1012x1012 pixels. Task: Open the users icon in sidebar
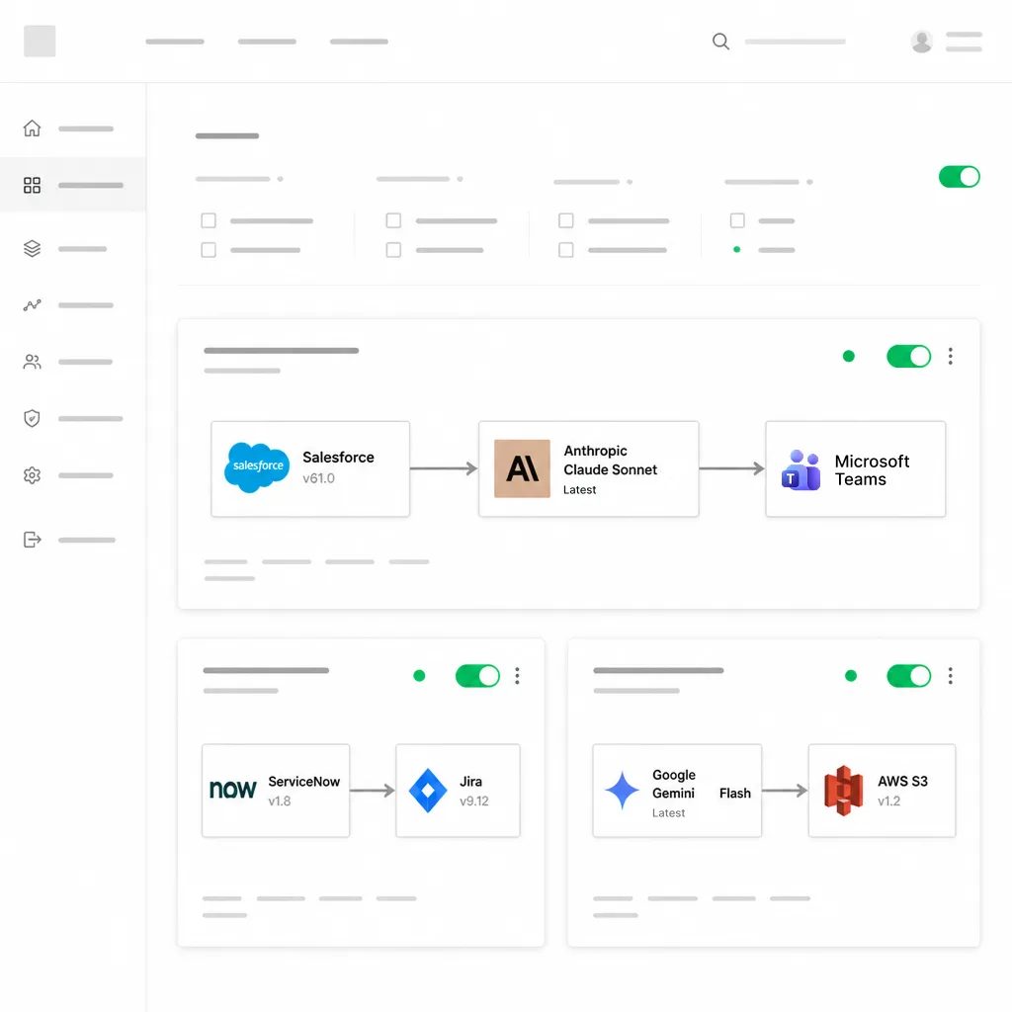coord(32,362)
